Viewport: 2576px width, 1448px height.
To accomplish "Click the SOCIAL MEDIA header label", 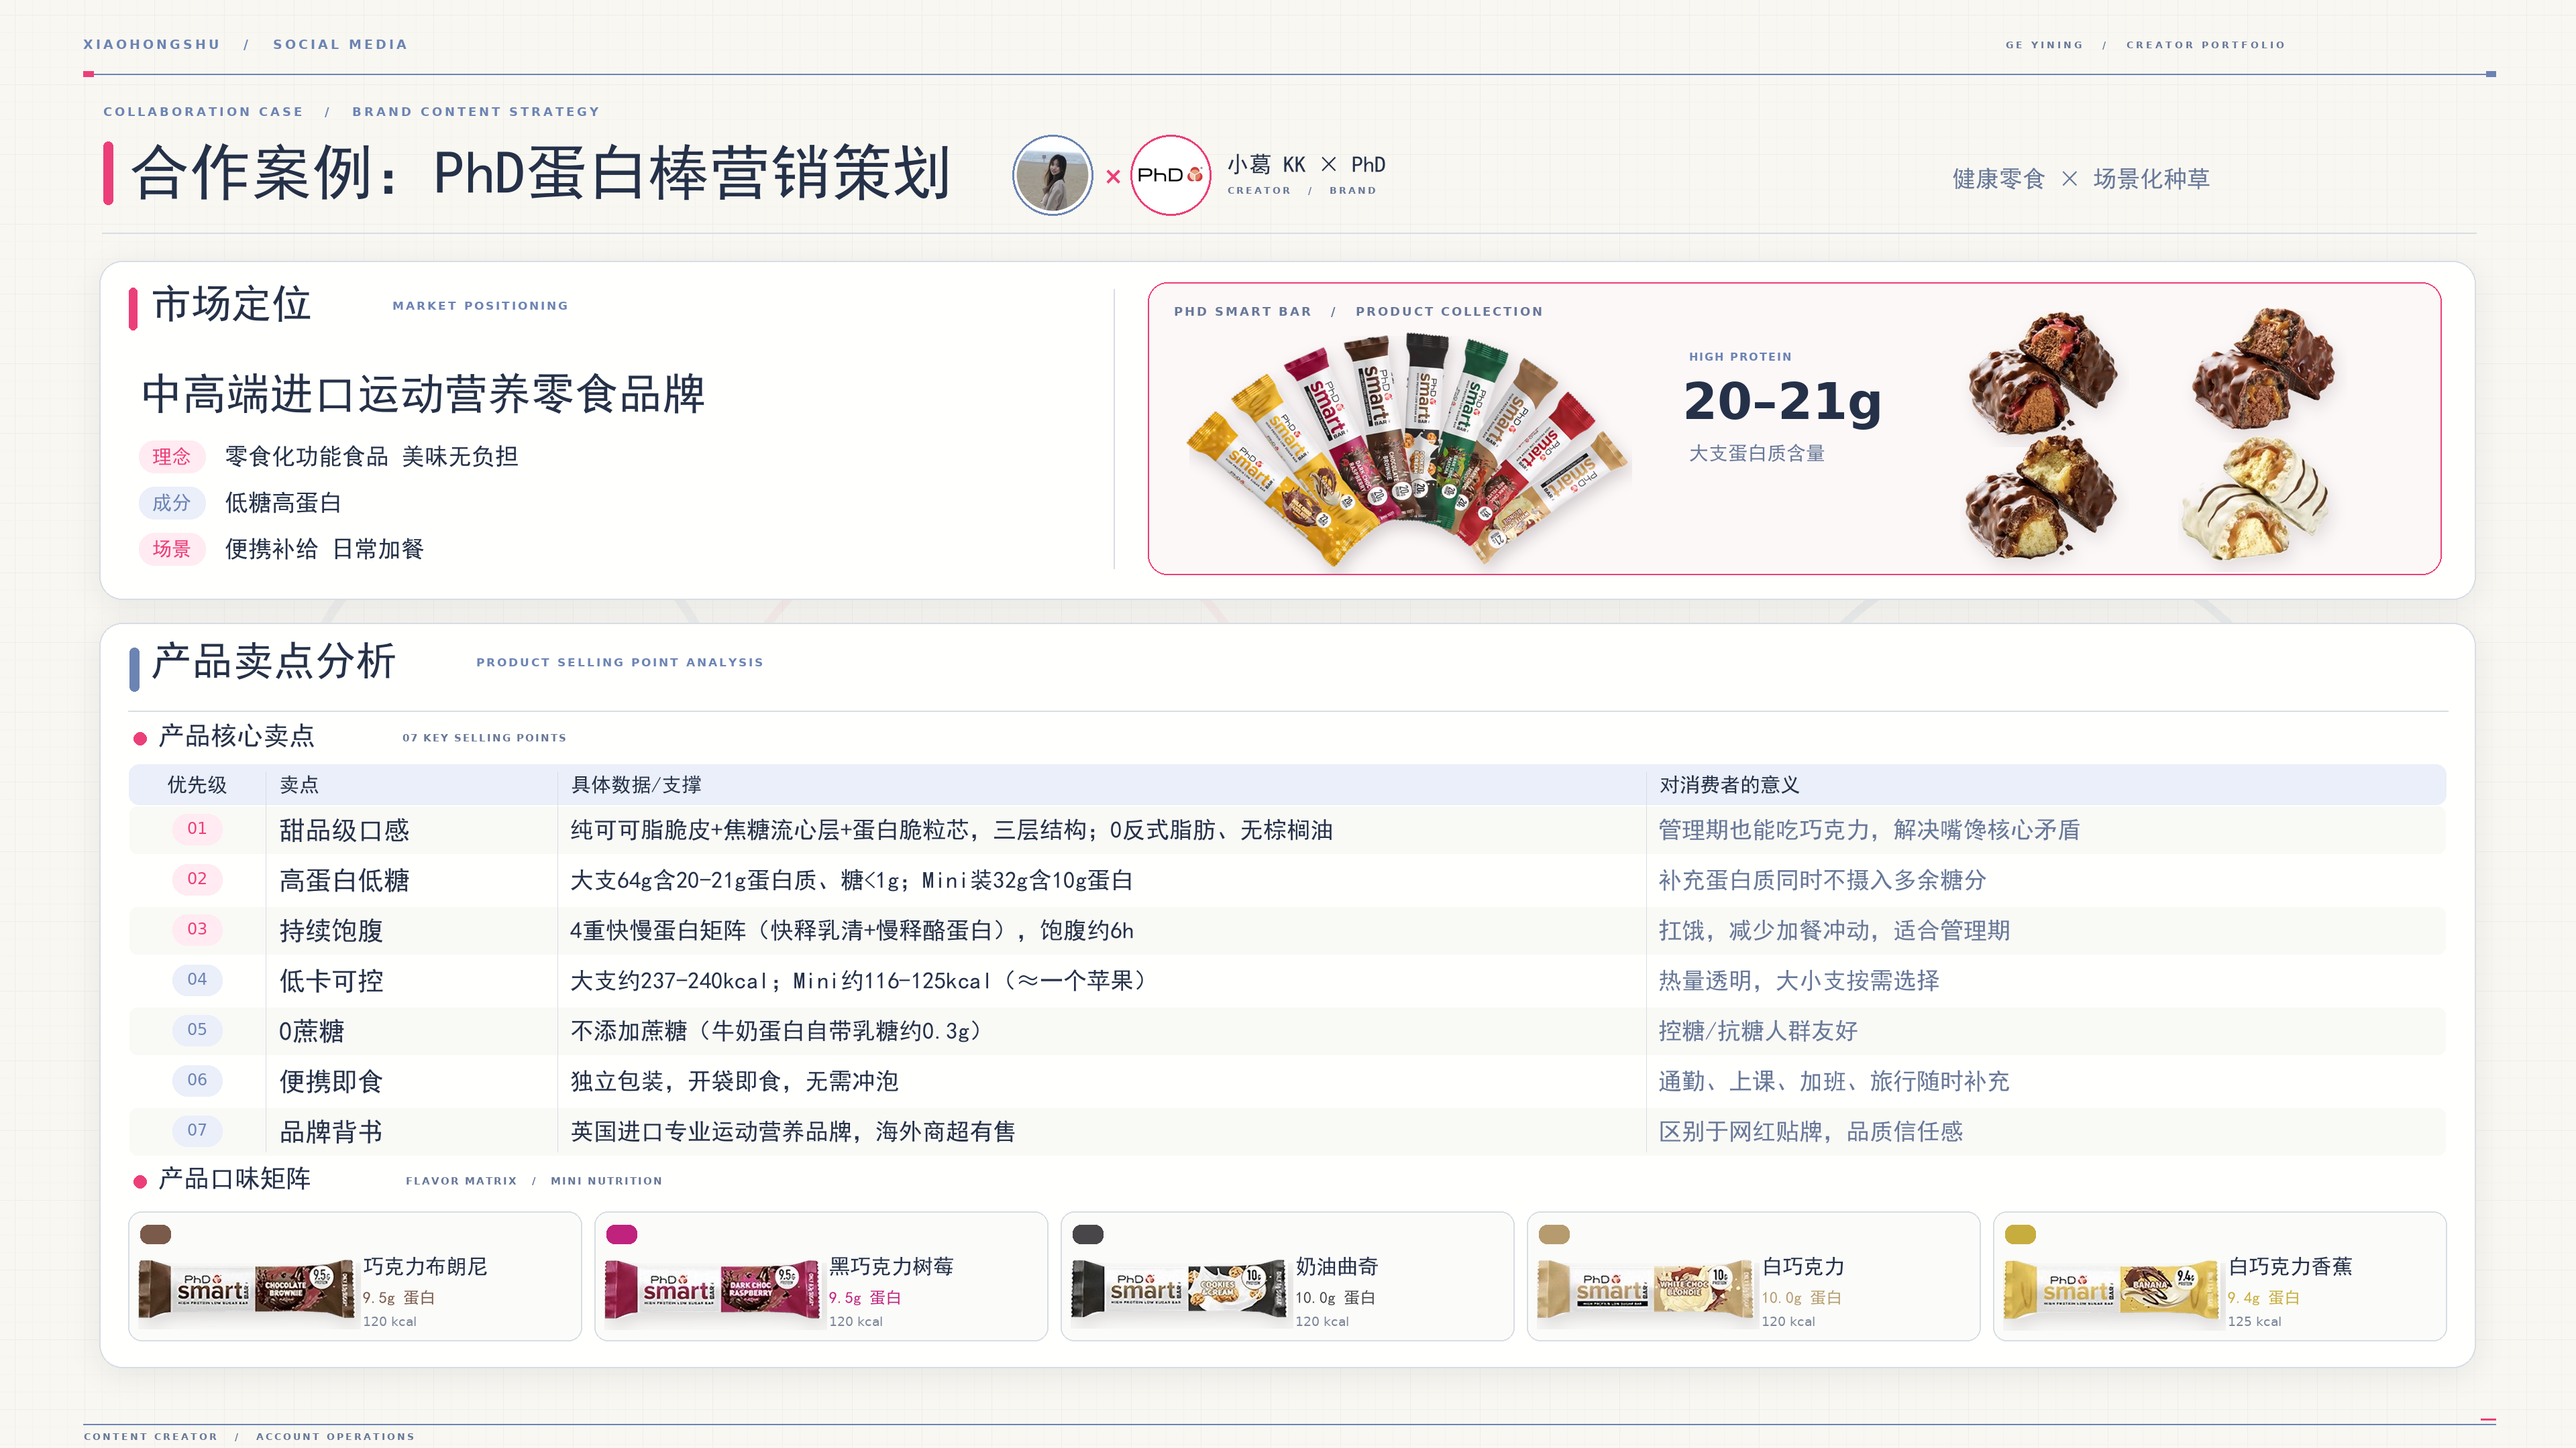I will tap(340, 44).
